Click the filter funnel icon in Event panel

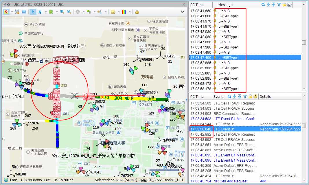tap(245, 96)
